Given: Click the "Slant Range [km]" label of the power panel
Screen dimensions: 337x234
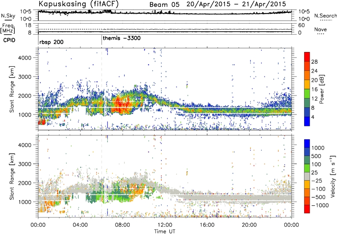Looking at the screenshot, I should tap(12, 89).
